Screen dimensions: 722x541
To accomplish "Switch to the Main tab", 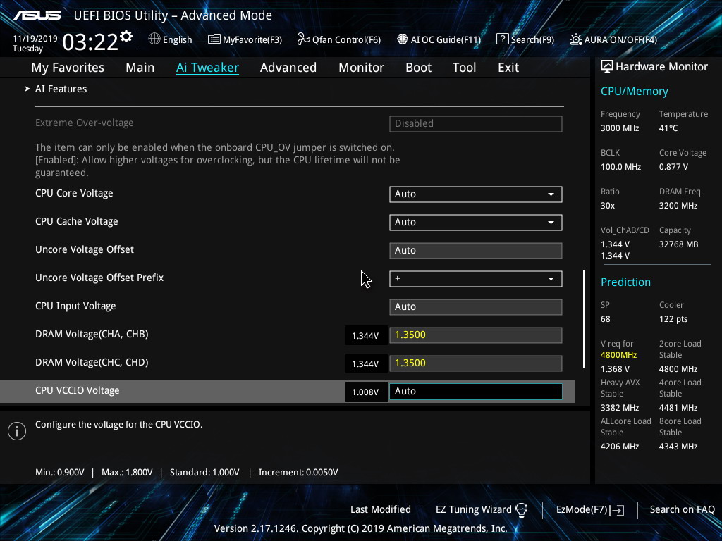I will click(x=140, y=68).
